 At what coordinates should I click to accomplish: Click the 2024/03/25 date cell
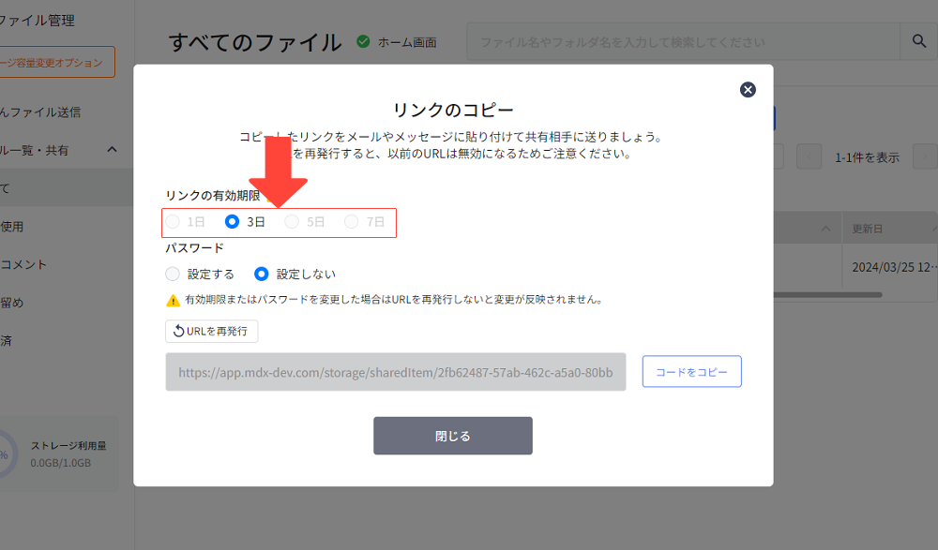[894, 267]
